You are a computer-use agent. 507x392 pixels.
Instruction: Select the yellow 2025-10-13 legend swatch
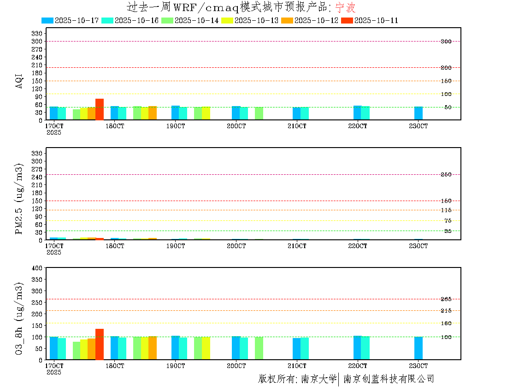click(x=227, y=20)
